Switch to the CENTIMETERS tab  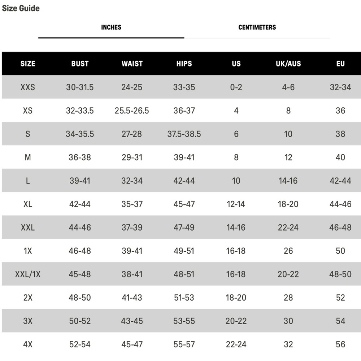click(257, 27)
